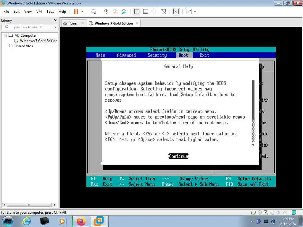This screenshot has width=303, height=227.
Task: Click the Unity mode toolbar icon
Action: 163,12
